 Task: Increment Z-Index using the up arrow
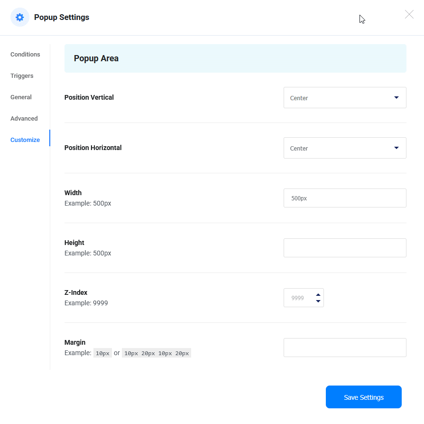pyautogui.click(x=318, y=295)
